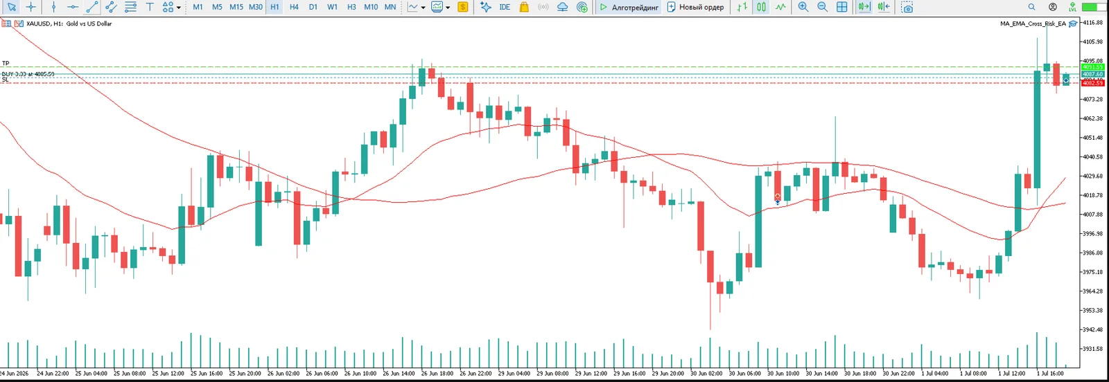Open the cloud VPS hosting icon
Image resolution: width=1109 pixels, height=382 pixels.
tap(563, 7)
